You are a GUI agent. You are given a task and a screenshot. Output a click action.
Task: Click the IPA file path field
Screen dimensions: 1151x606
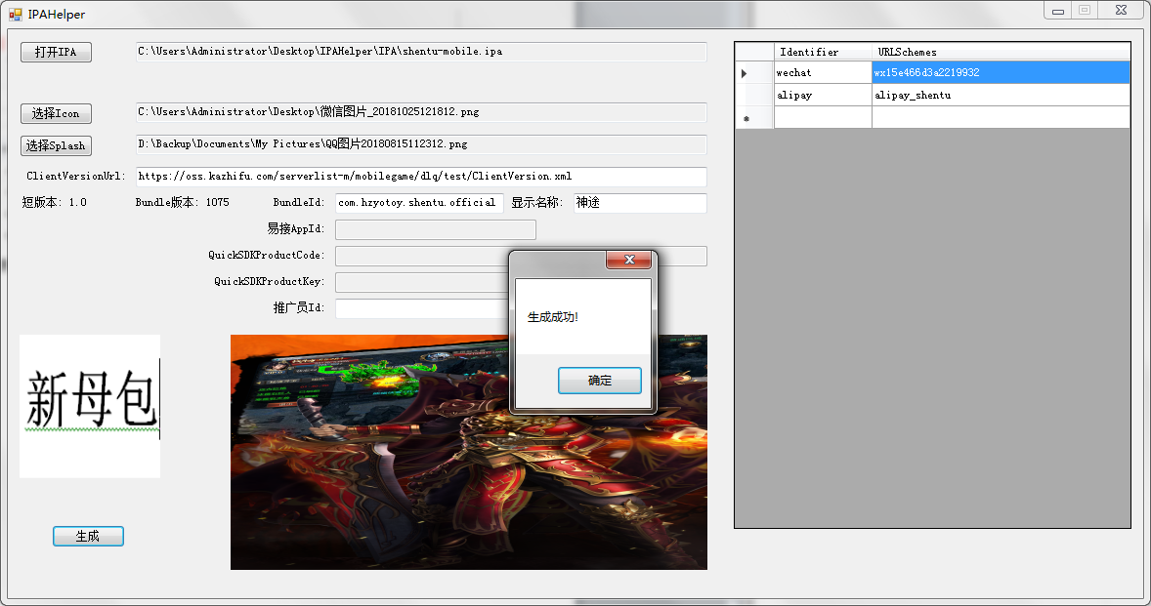tap(421, 52)
